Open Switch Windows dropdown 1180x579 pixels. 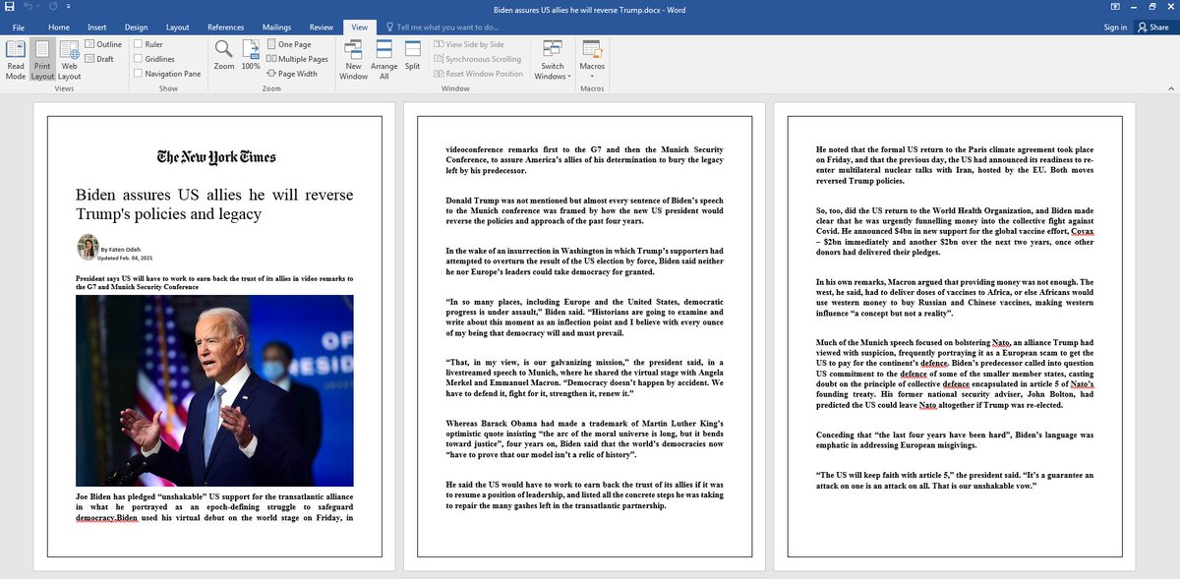pos(553,59)
